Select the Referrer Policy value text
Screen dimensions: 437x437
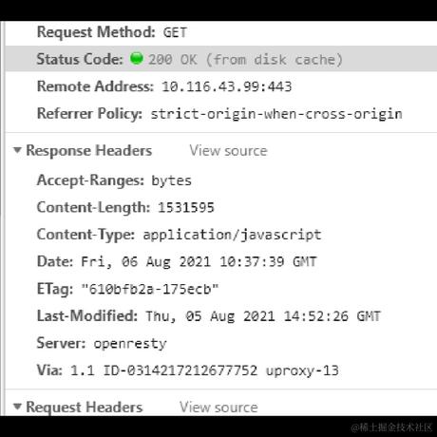coord(276,114)
